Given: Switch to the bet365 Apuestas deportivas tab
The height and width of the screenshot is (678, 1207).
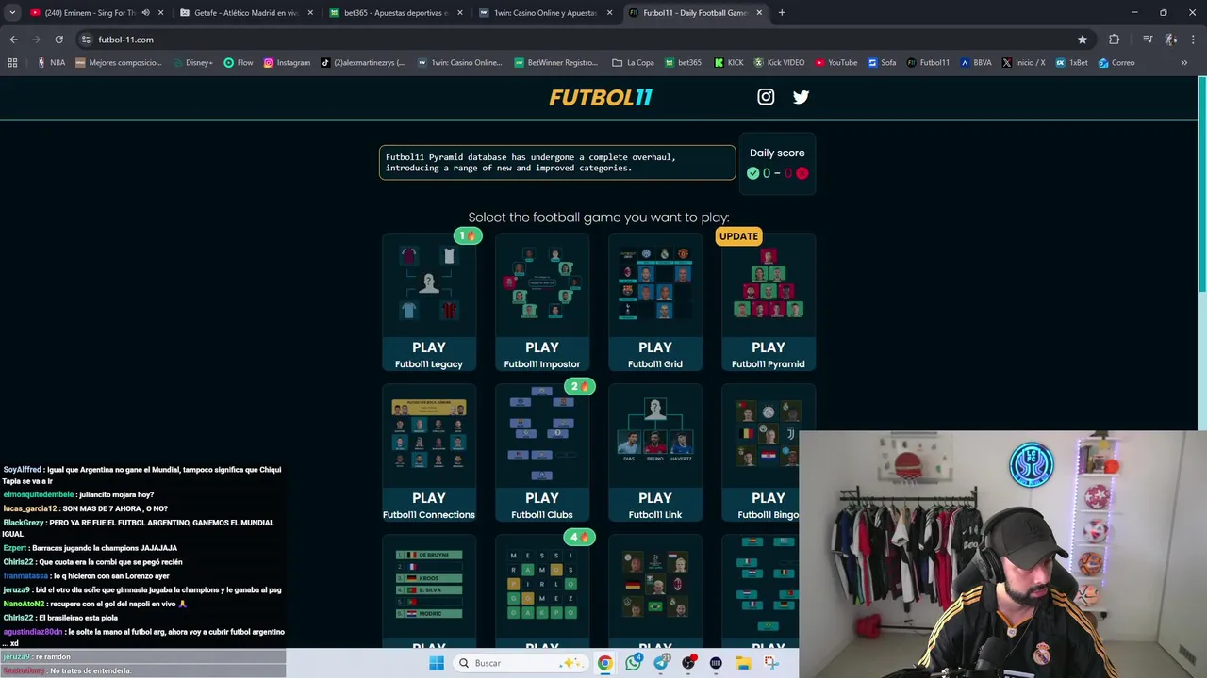Looking at the screenshot, I should [395, 13].
